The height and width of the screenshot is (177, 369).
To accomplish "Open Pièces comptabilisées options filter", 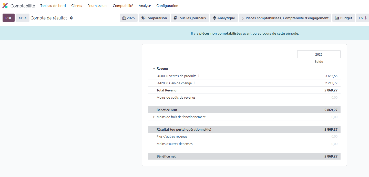I will point(285,18).
